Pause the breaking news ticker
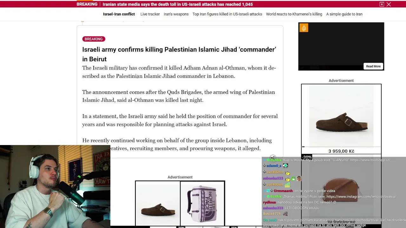This screenshot has height=228, width=406. pos(382,4)
